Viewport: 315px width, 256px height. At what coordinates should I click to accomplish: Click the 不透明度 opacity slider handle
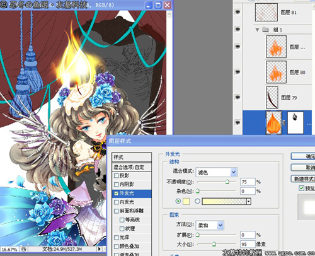coord(227,182)
